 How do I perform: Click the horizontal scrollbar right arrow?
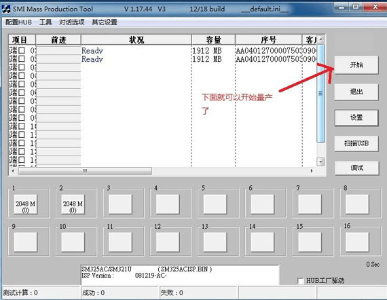pyautogui.click(x=312, y=171)
